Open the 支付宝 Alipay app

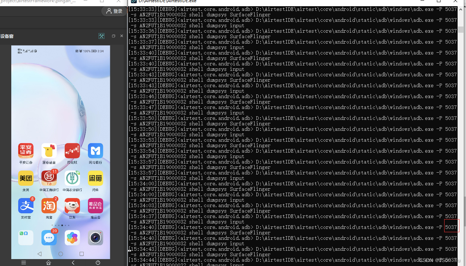coord(26,206)
